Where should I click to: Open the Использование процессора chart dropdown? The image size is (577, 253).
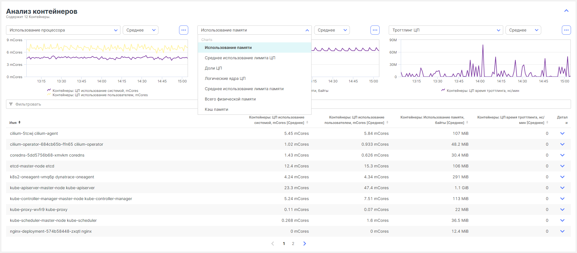[x=63, y=30]
